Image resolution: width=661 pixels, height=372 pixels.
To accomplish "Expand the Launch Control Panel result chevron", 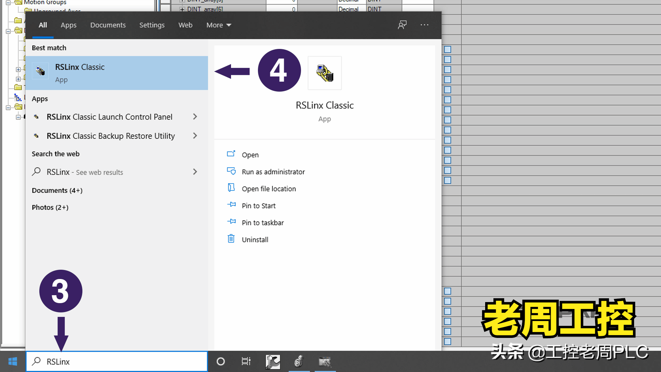I will tap(195, 117).
